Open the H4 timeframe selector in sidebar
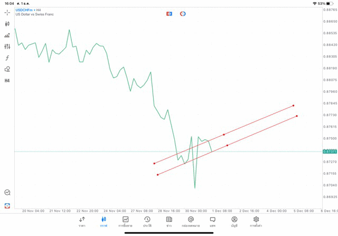Image resolution: width=338 pixels, height=236 pixels. point(7,81)
